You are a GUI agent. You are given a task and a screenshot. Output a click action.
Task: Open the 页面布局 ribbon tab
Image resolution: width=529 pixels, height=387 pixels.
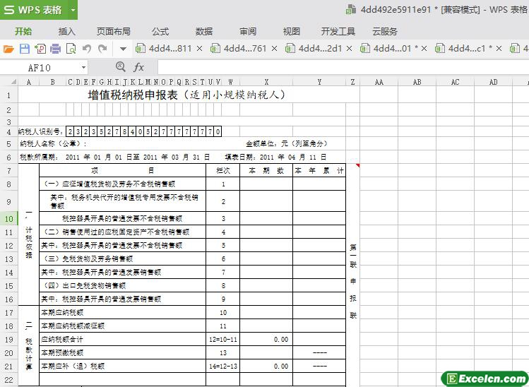coord(113,31)
